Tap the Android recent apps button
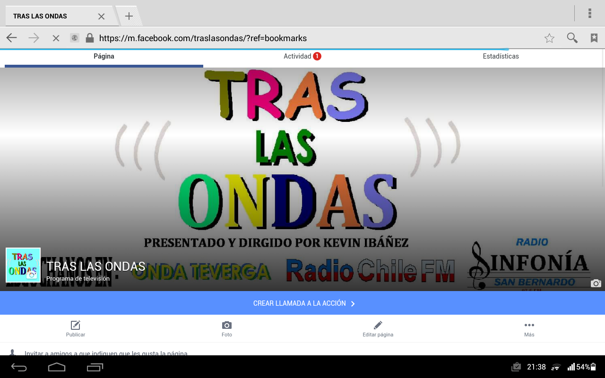Screen dimensions: 605x378 [x=95, y=367]
